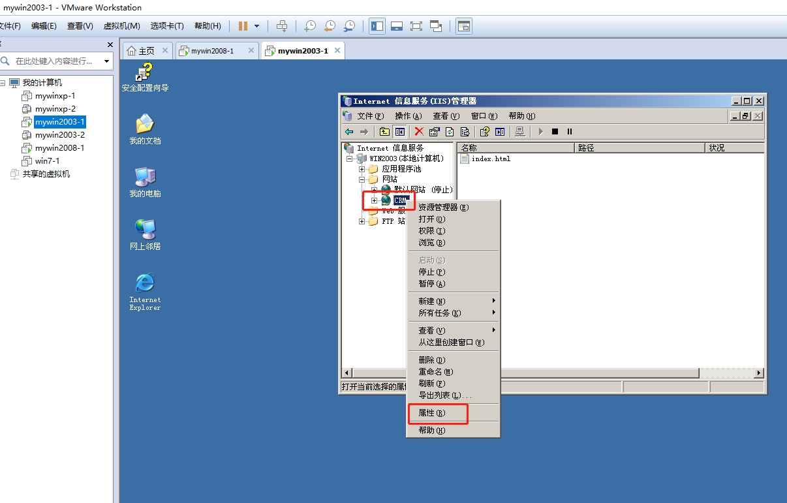
Task: Choose 浏览(B) from the context menu
Action: (453, 243)
